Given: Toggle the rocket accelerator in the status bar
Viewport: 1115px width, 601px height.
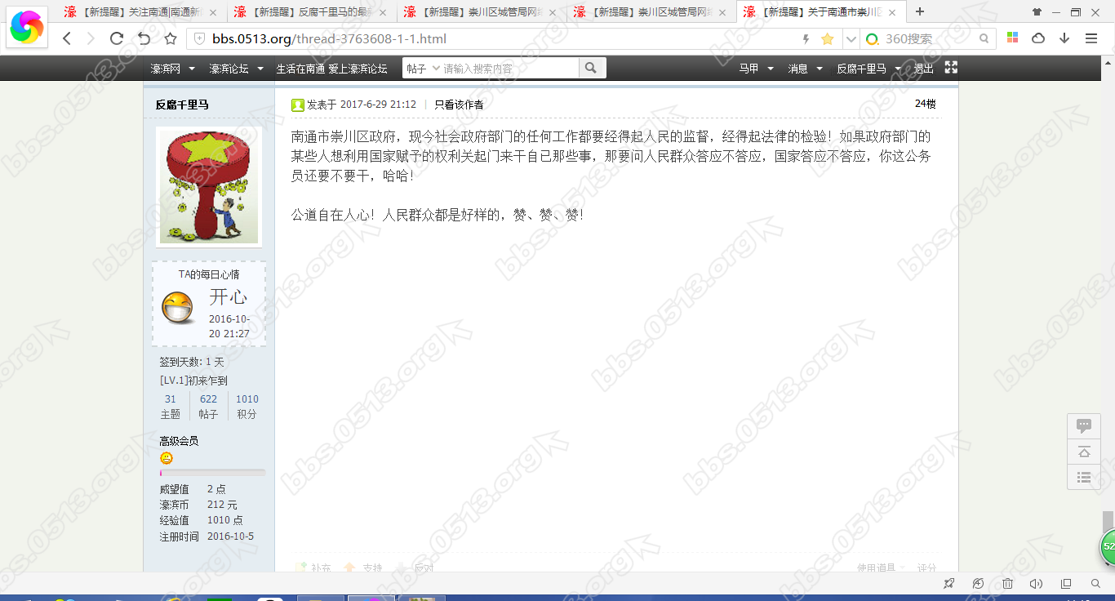Looking at the screenshot, I should coord(948,584).
